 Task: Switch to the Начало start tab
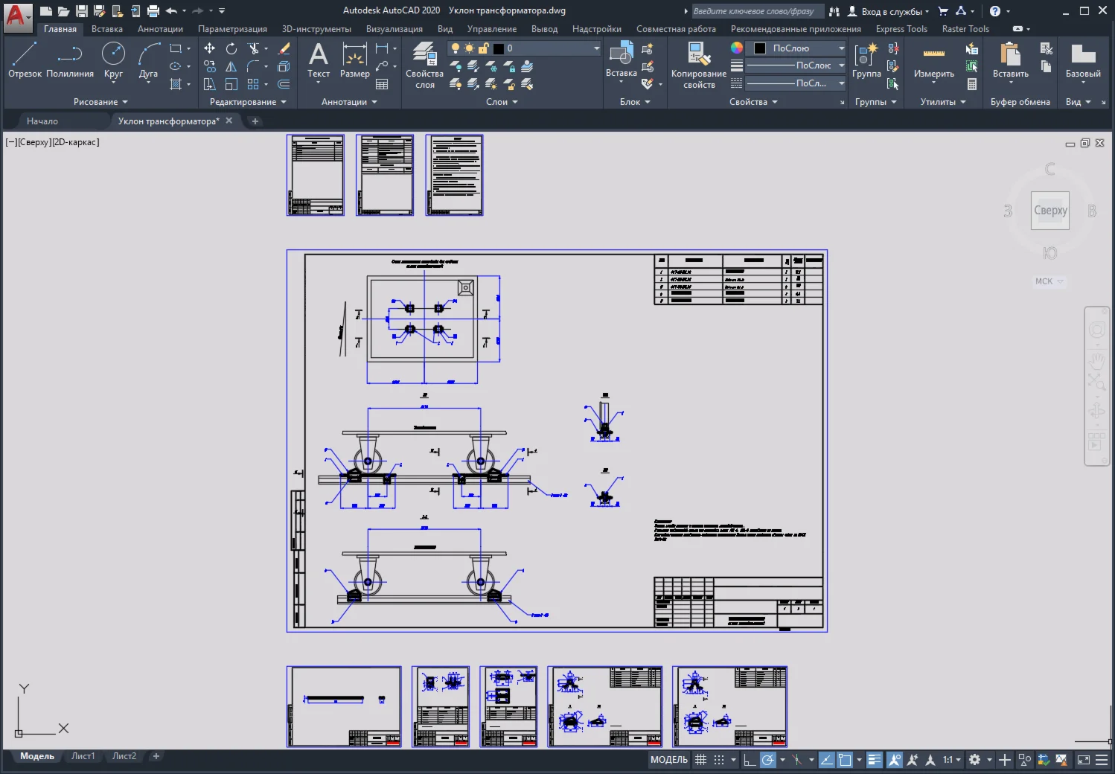pos(42,121)
